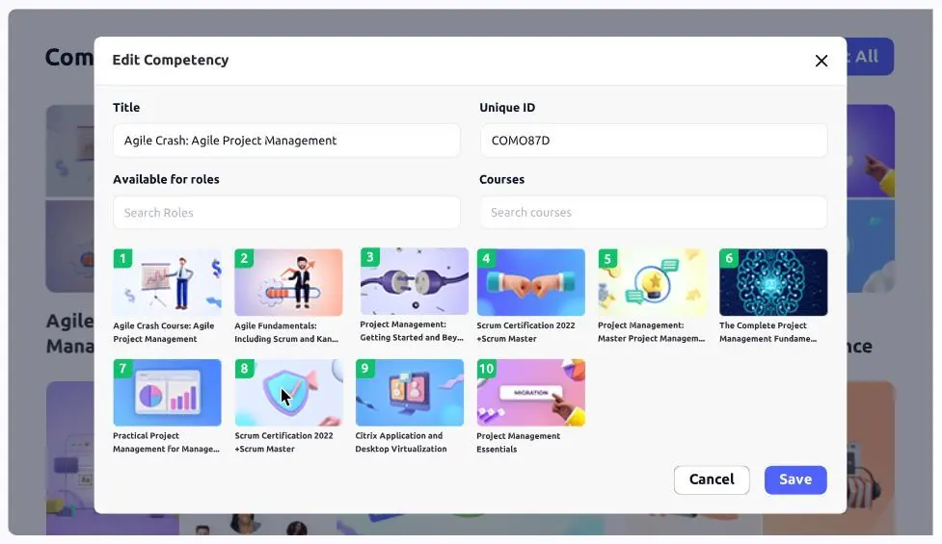The image size is (942, 544).
Task: Click the green number 2 badge
Action: (x=244, y=258)
